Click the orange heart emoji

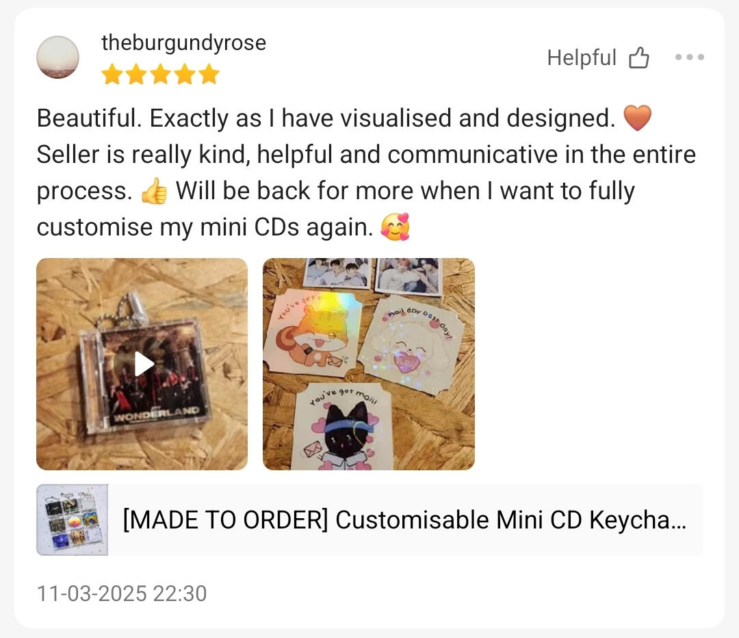(x=637, y=118)
